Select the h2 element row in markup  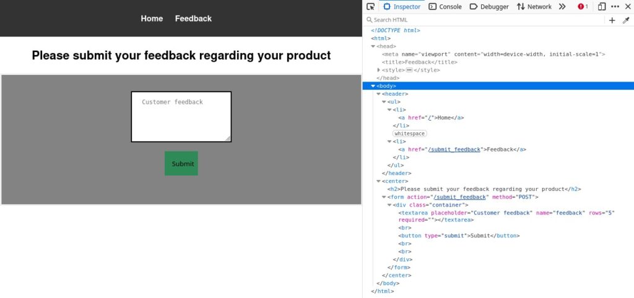484,189
